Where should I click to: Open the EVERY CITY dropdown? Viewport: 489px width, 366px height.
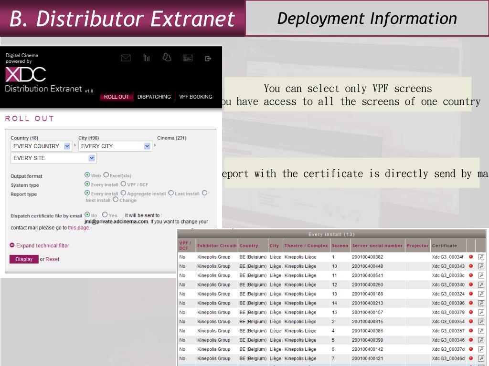[x=115, y=146]
